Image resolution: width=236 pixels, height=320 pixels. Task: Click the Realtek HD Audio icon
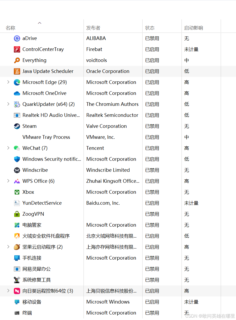coord(17,115)
